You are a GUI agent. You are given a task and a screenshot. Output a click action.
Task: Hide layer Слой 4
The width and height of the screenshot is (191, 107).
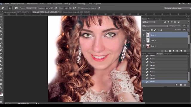click(144, 40)
